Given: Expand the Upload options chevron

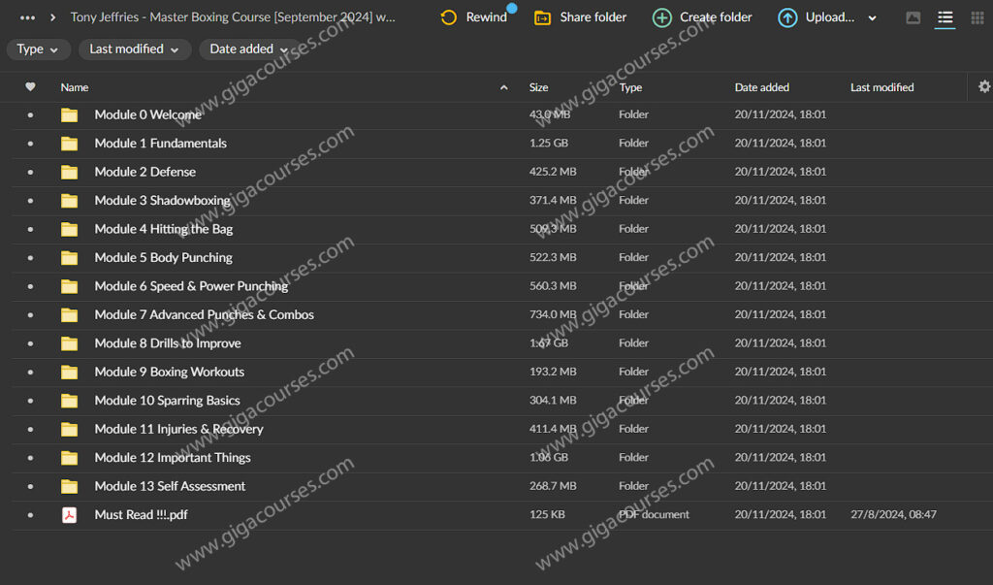Looking at the screenshot, I should (x=872, y=18).
